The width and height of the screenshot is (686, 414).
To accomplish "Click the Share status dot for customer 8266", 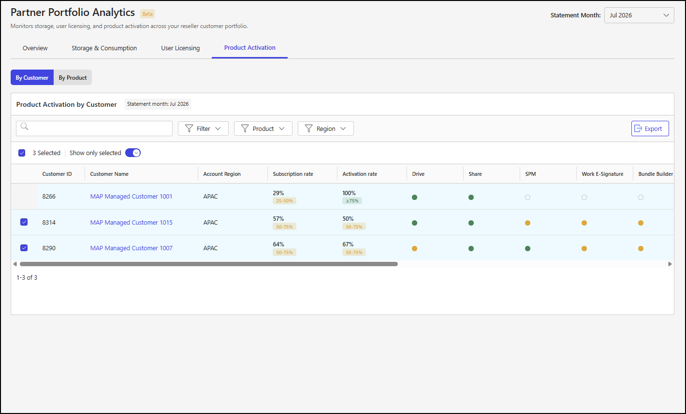I will [x=471, y=197].
